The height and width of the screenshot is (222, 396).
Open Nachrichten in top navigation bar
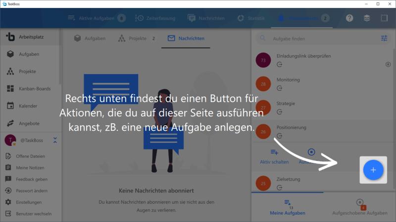click(x=206, y=18)
